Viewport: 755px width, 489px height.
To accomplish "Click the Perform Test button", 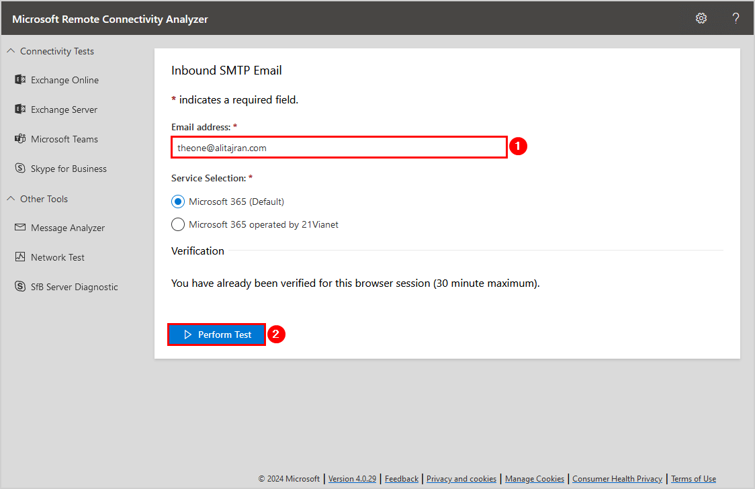I will (x=217, y=335).
